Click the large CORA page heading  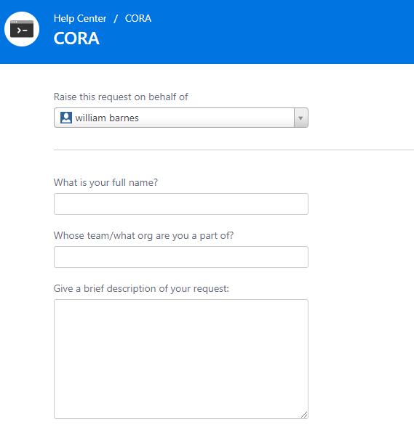(x=76, y=38)
